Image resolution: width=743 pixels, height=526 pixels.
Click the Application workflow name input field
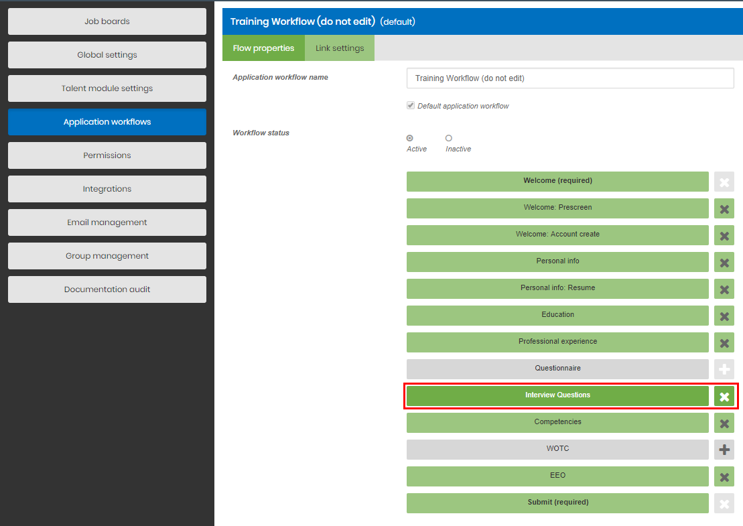click(x=569, y=78)
